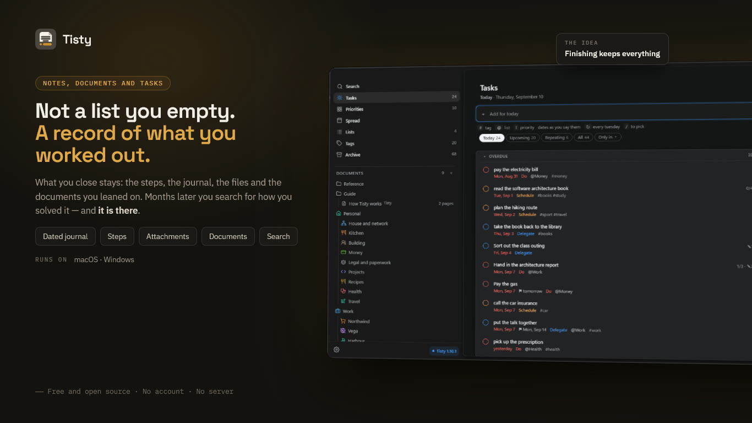The height and width of the screenshot is (423, 752).
Task: Click the Steps pill
Action: 117,236
